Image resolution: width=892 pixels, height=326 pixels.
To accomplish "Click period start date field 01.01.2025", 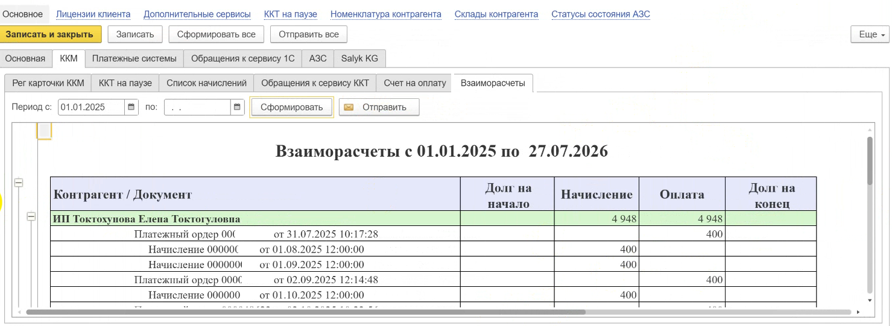I will coord(92,107).
